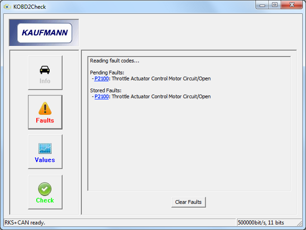The image size is (306, 230).
Task: Close the KOBD2Check window
Action: pos(292,5)
